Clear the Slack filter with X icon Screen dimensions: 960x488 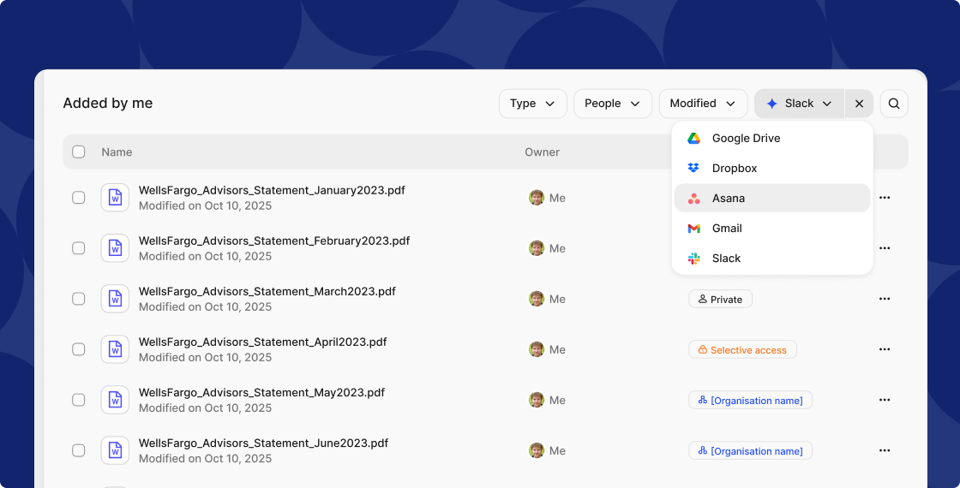859,104
